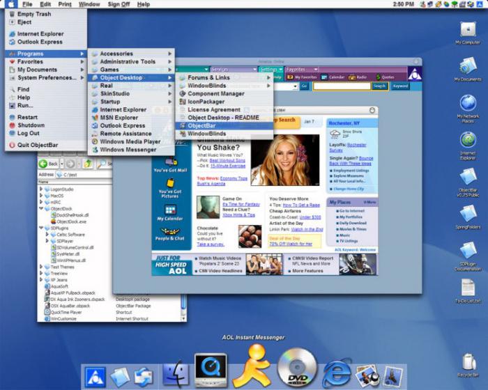Click the Search magnifier icon in Explorer toolbar
488x390 pixels.
click(x=102, y=164)
